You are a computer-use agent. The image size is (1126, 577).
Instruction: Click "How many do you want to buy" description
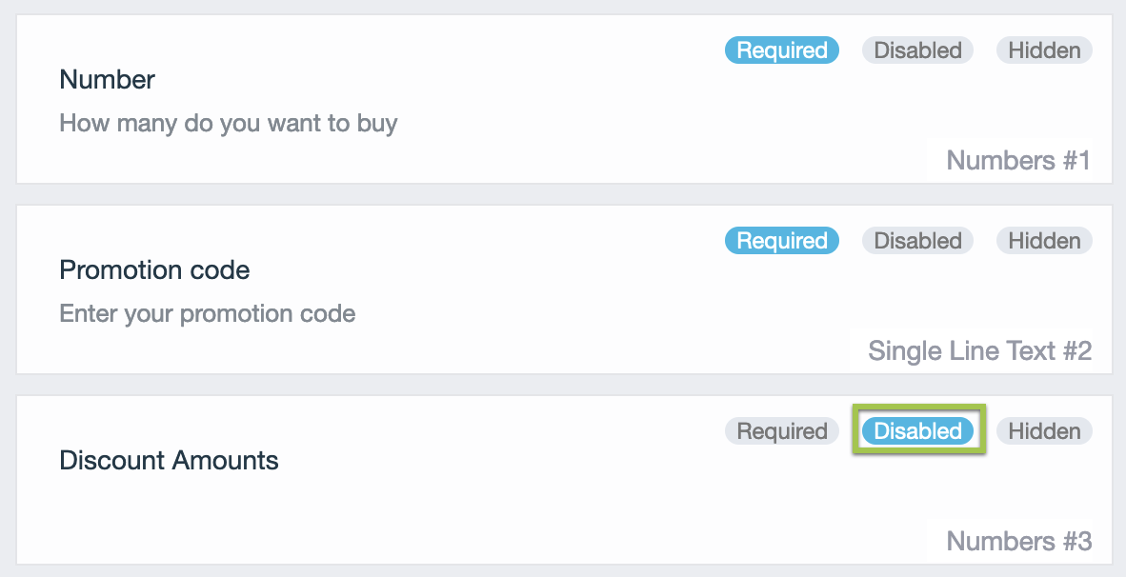coord(228,124)
